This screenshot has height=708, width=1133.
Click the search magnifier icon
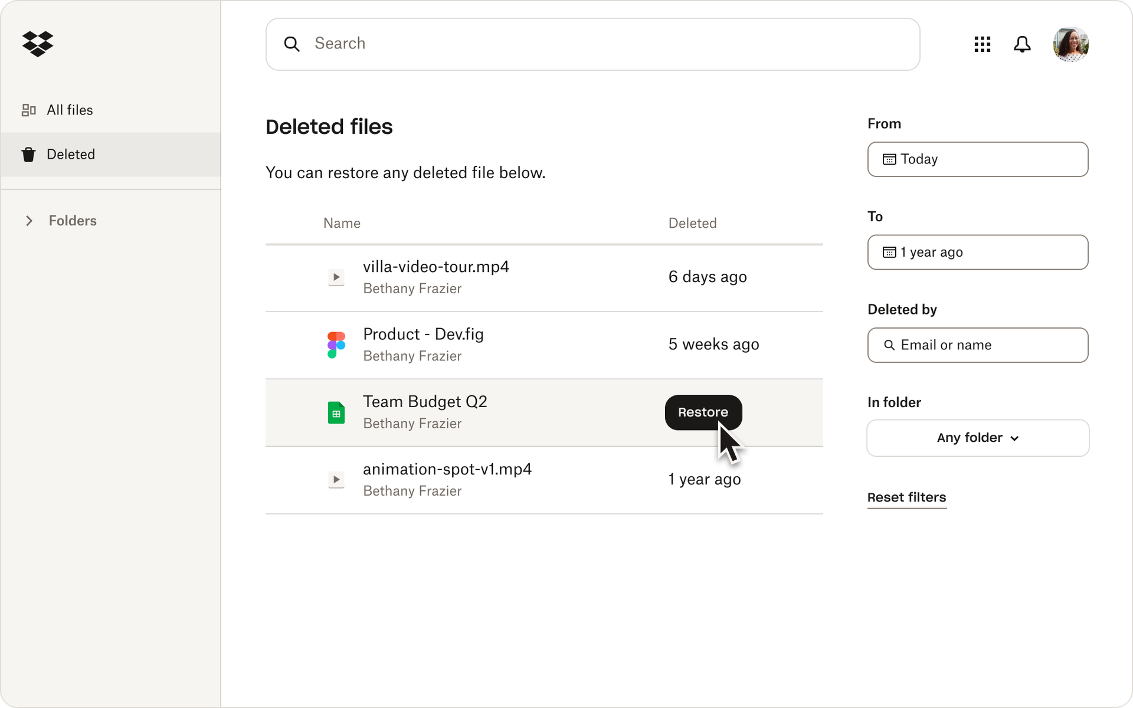(x=292, y=44)
